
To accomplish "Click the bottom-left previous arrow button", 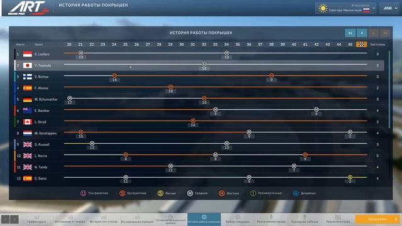I will pyautogui.click(x=6, y=219).
